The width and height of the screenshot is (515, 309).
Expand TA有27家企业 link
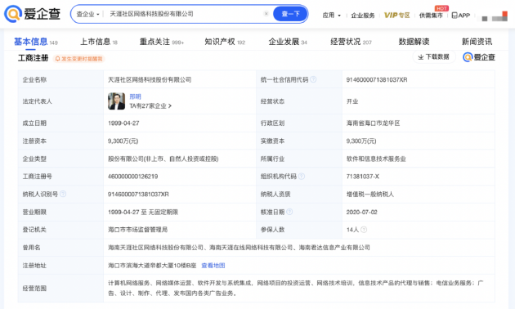point(150,105)
